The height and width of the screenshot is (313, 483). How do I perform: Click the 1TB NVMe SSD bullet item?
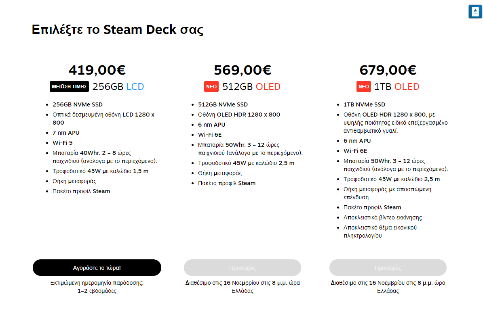click(364, 104)
